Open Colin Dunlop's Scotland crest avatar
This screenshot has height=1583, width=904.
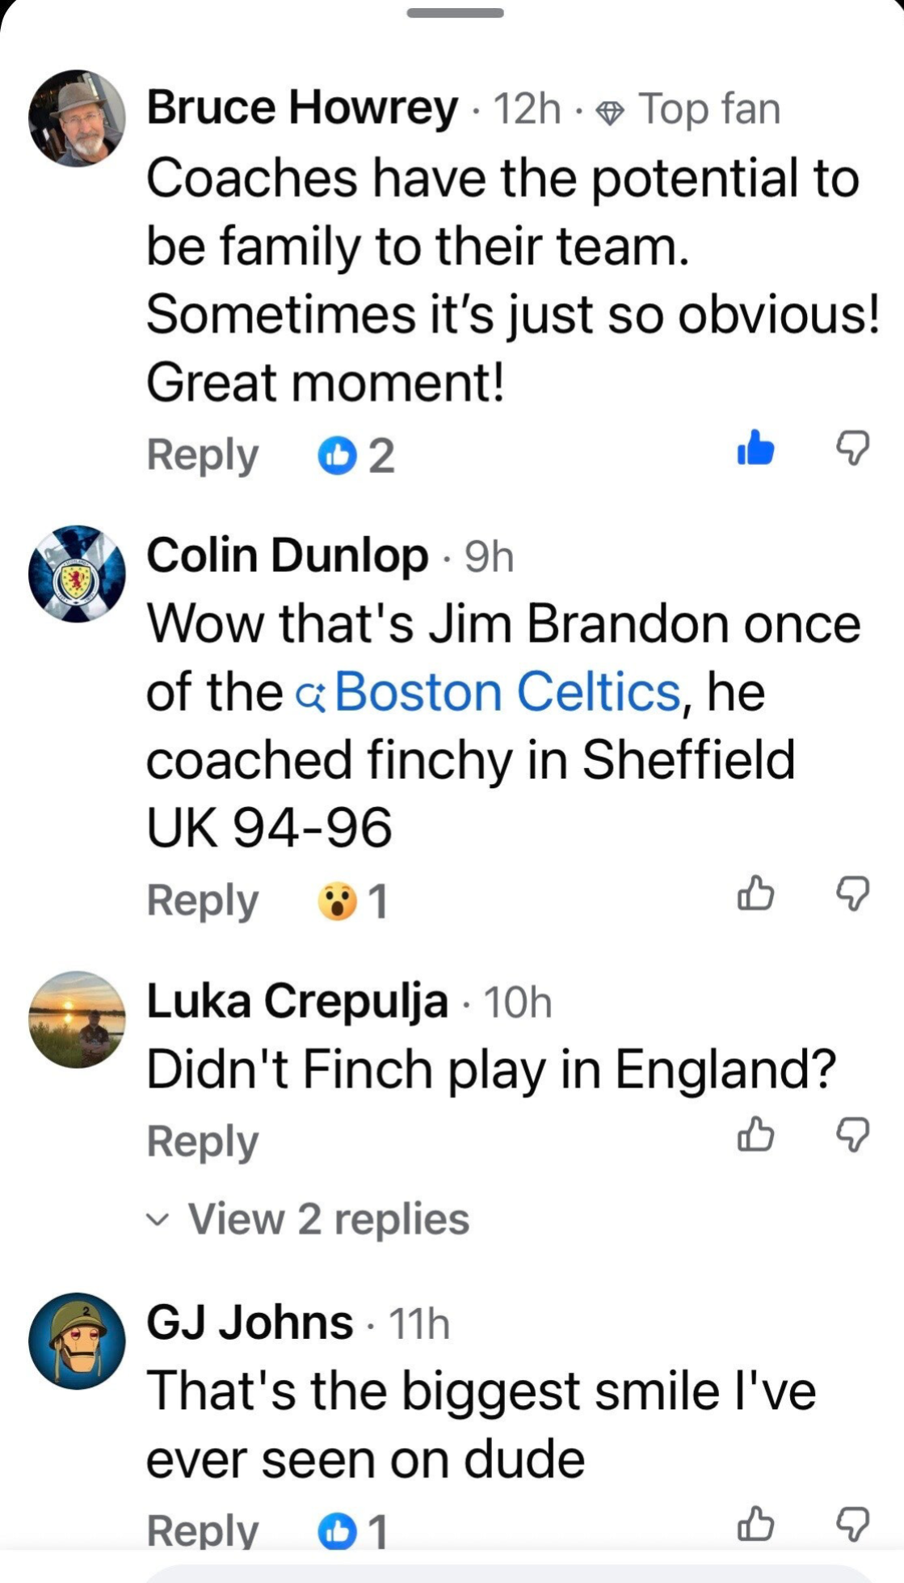[77, 574]
